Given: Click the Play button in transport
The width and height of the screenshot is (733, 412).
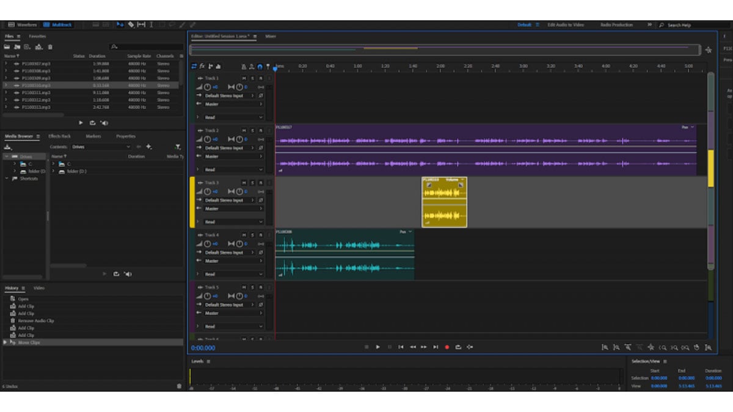Looking at the screenshot, I should (x=377, y=347).
